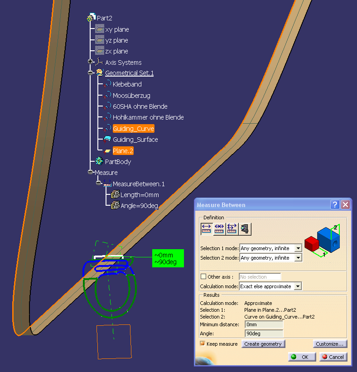Select the Guiding_Curve tree label
This screenshot has width=357, height=372.
tap(134, 128)
